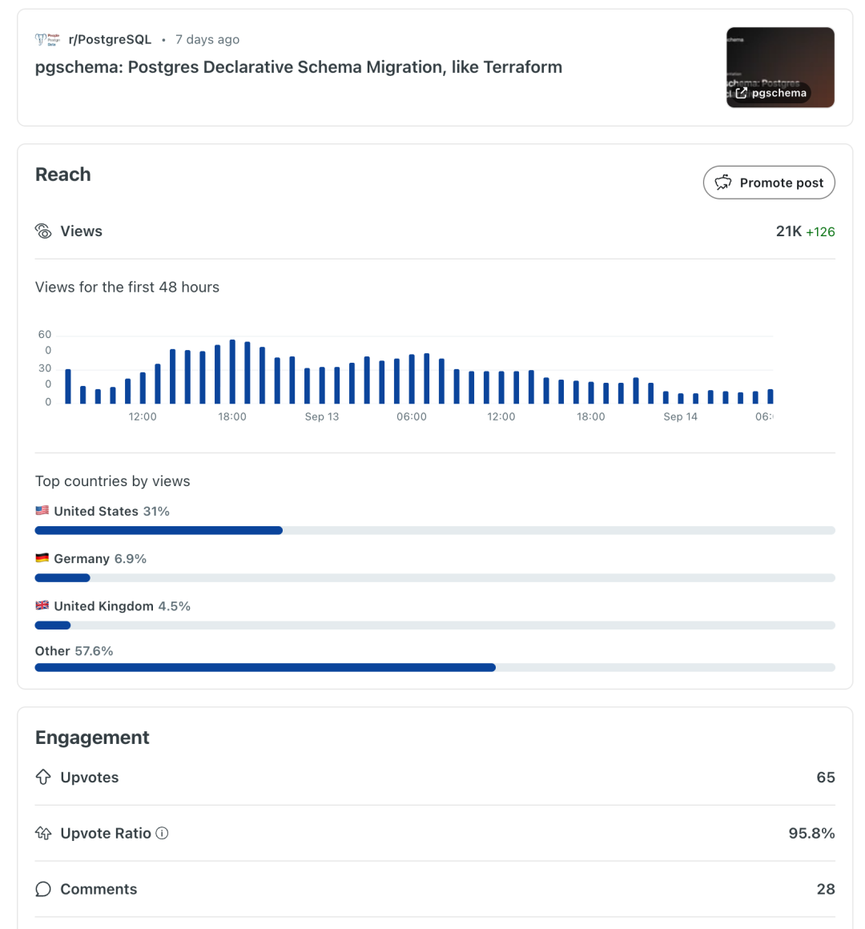Screen dimensions: 865x929
Task: Click the "Sep 14" chart axis label
Action: 680,416
